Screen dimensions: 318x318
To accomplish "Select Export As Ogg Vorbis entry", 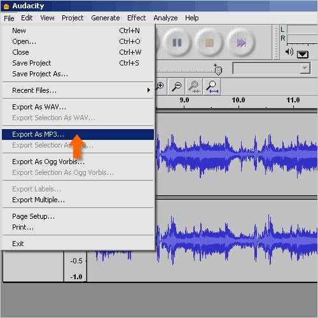I will click(78, 162).
